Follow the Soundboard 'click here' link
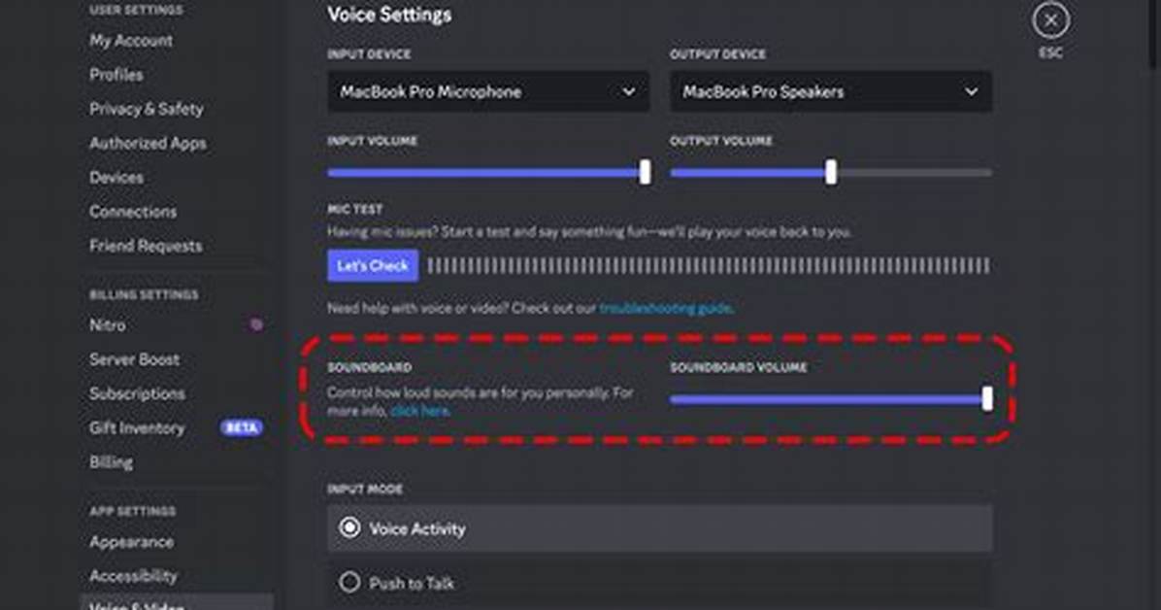1161x610 pixels. pos(419,411)
